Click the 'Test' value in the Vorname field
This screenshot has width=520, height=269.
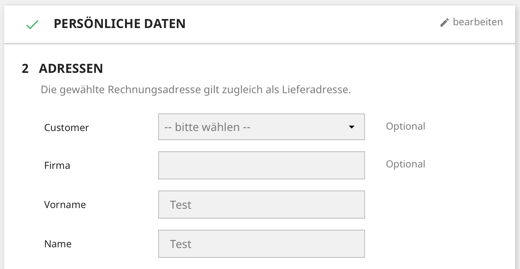[181, 205]
